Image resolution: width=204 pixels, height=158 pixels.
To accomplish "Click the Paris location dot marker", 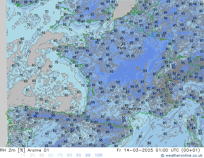I will pos(122,45).
